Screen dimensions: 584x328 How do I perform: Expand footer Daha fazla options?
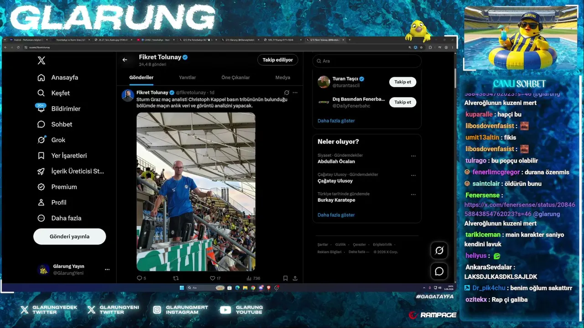point(359,252)
